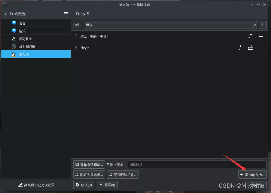Click the 选择系统布局 button

[x=89, y=165]
